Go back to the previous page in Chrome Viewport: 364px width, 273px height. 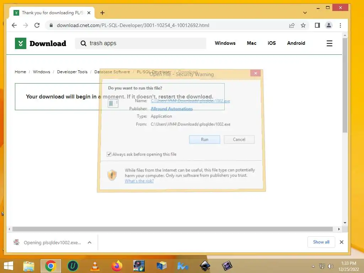14,25
